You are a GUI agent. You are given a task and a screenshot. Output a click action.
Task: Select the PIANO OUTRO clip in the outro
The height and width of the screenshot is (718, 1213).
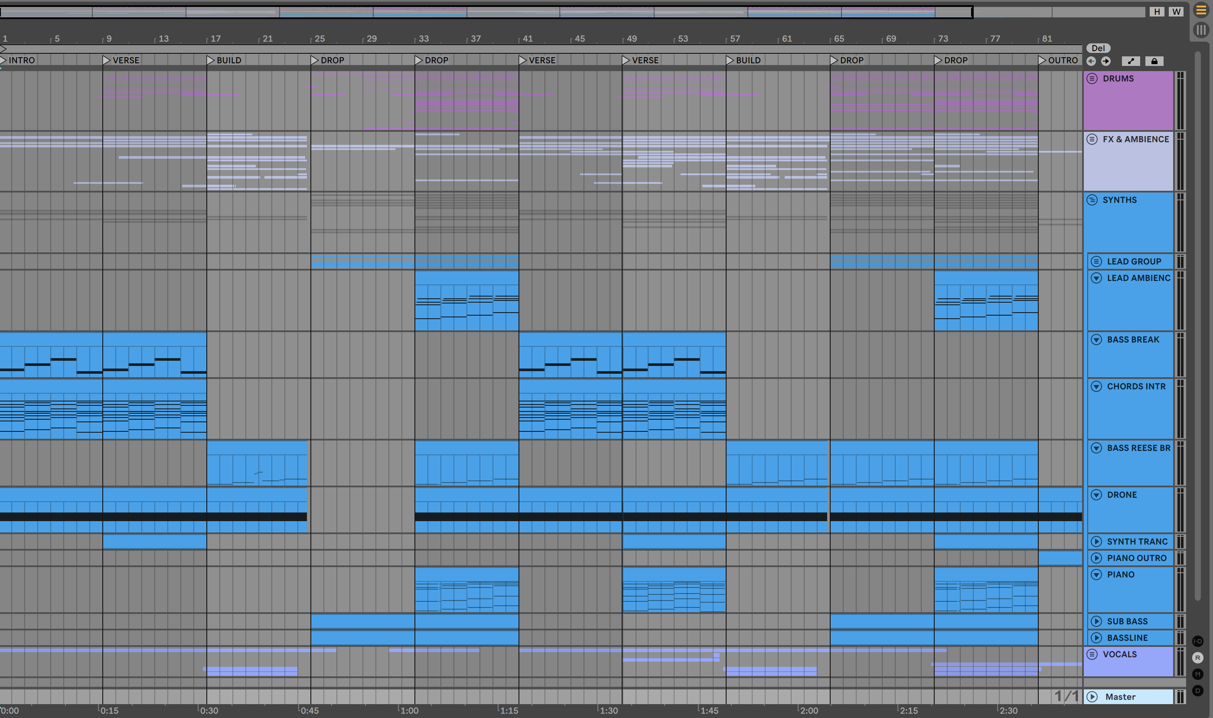(1060, 558)
